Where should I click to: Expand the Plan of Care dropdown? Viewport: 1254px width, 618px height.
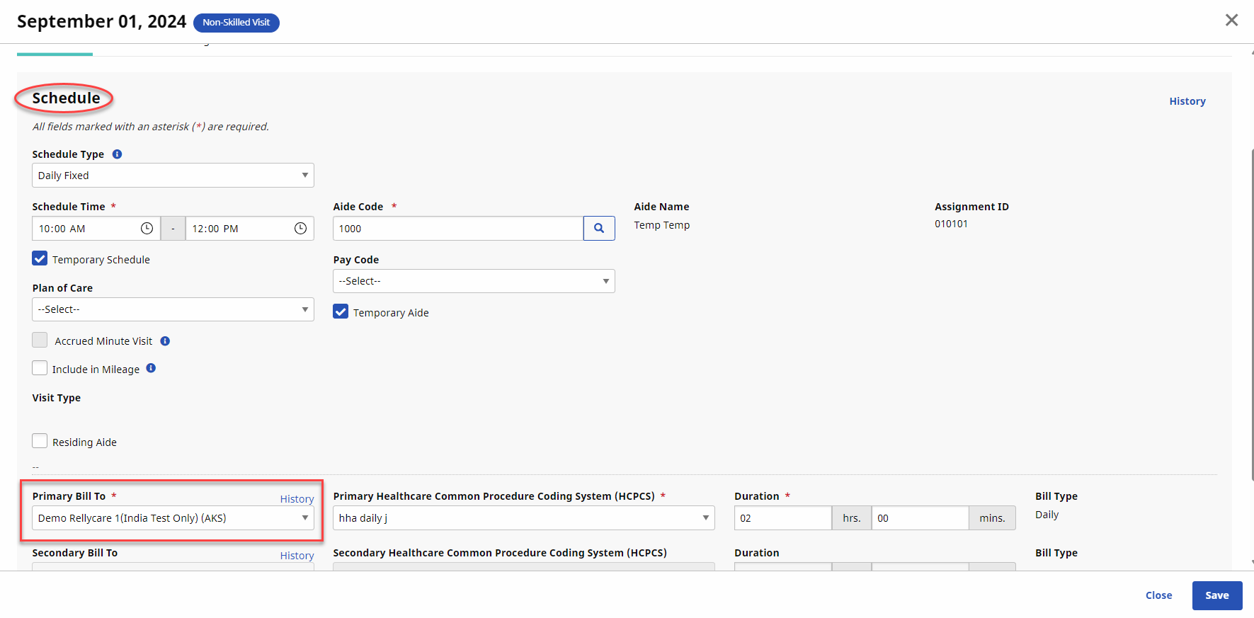pos(173,309)
